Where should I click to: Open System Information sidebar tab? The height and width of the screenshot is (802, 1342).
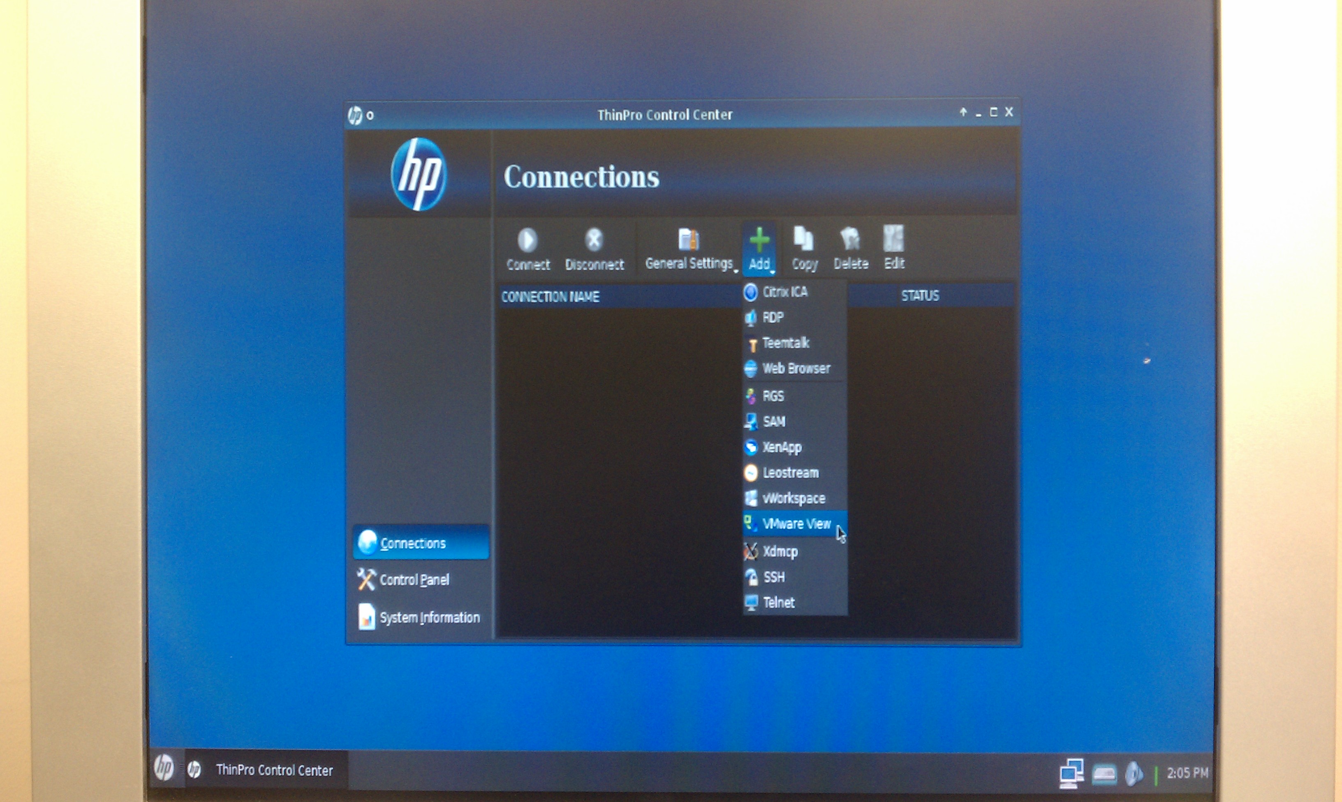pyautogui.click(x=421, y=617)
